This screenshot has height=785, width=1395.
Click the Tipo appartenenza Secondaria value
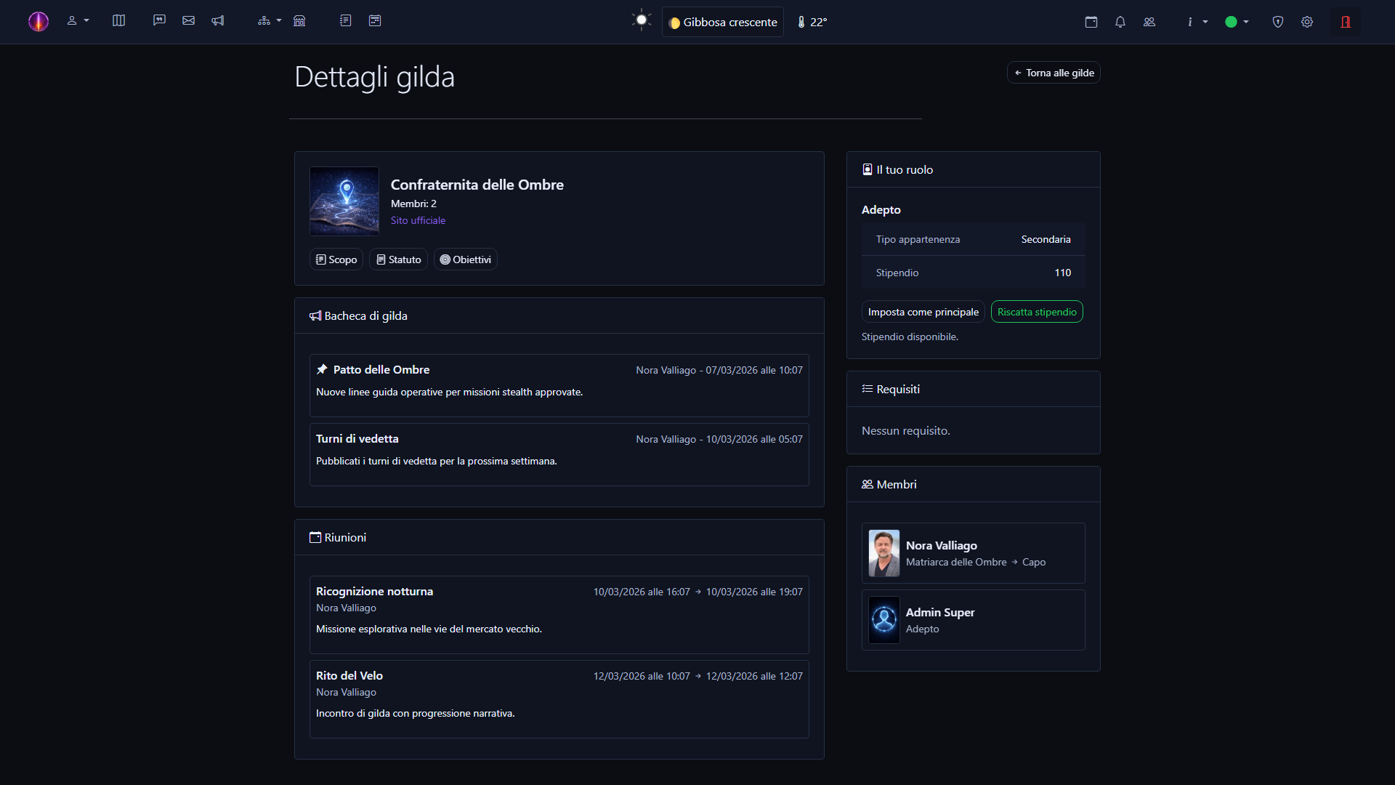click(x=1046, y=239)
